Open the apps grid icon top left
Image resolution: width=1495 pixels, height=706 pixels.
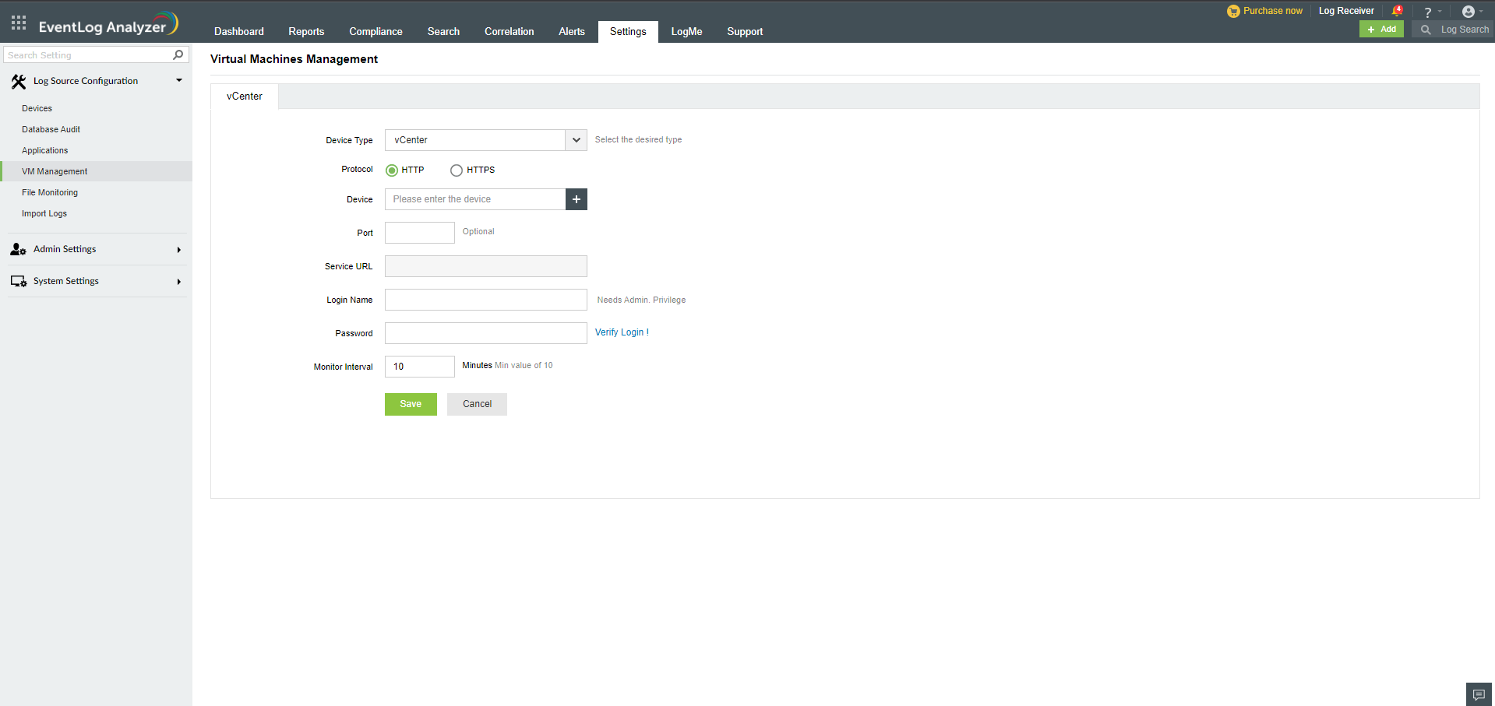tap(17, 22)
